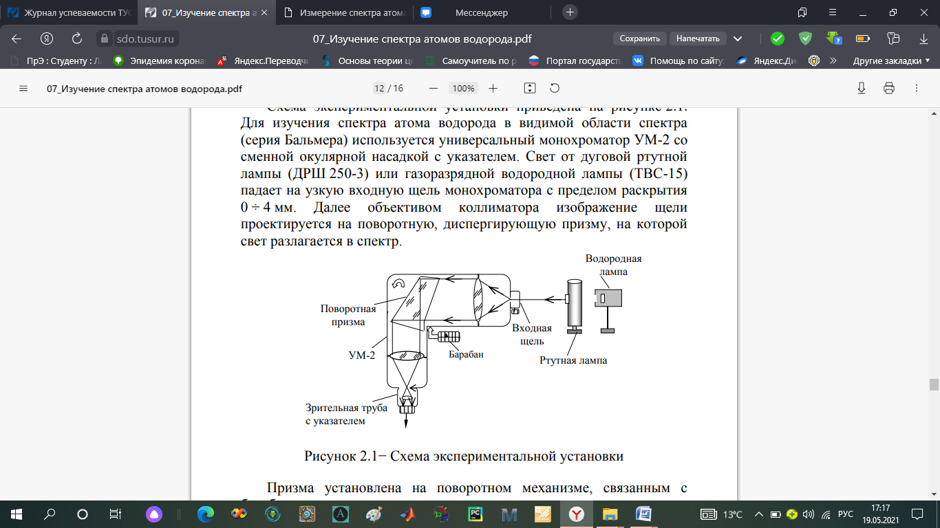Open the green checkmark protection icon
Image resolution: width=940 pixels, height=528 pixels.
(778, 38)
